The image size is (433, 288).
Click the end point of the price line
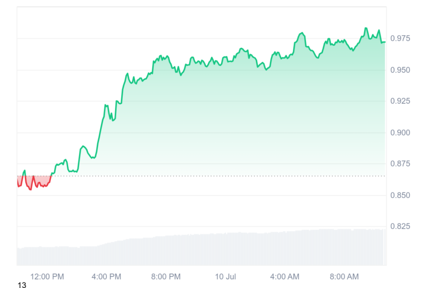[x=385, y=42]
